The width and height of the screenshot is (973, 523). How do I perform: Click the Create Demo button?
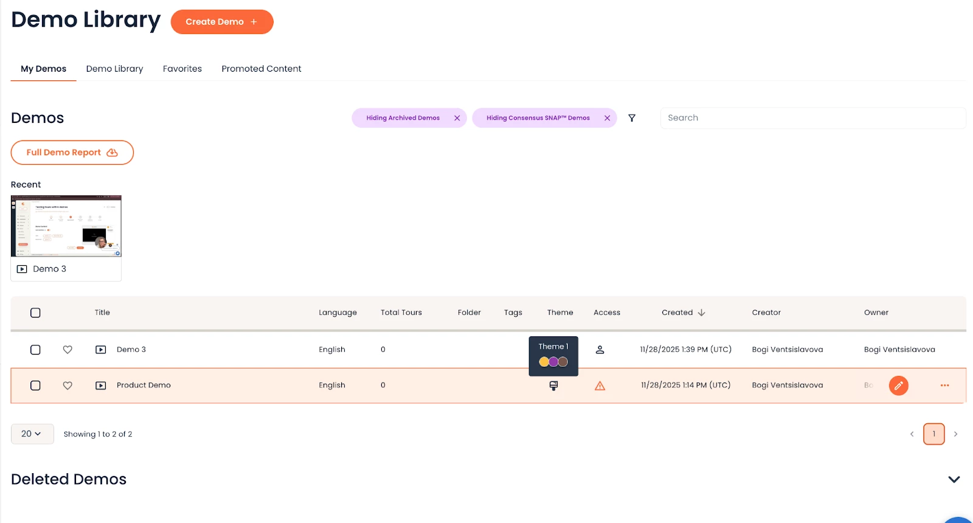click(222, 22)
